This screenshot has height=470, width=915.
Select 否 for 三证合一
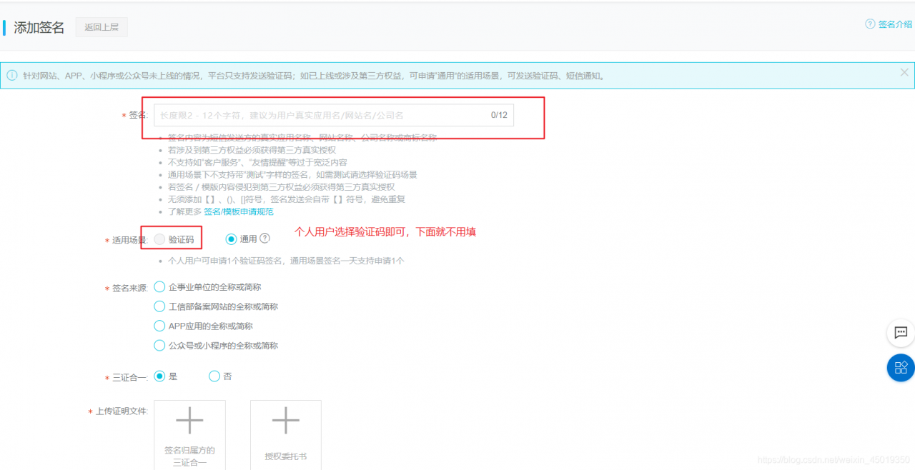pyautogui.click(x=214, y=376)
